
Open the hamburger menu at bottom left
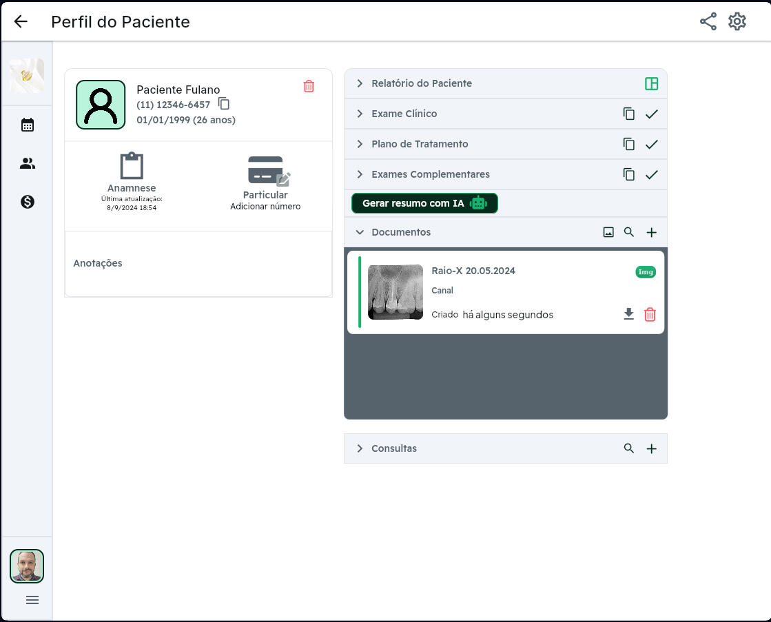click(32, 600)
